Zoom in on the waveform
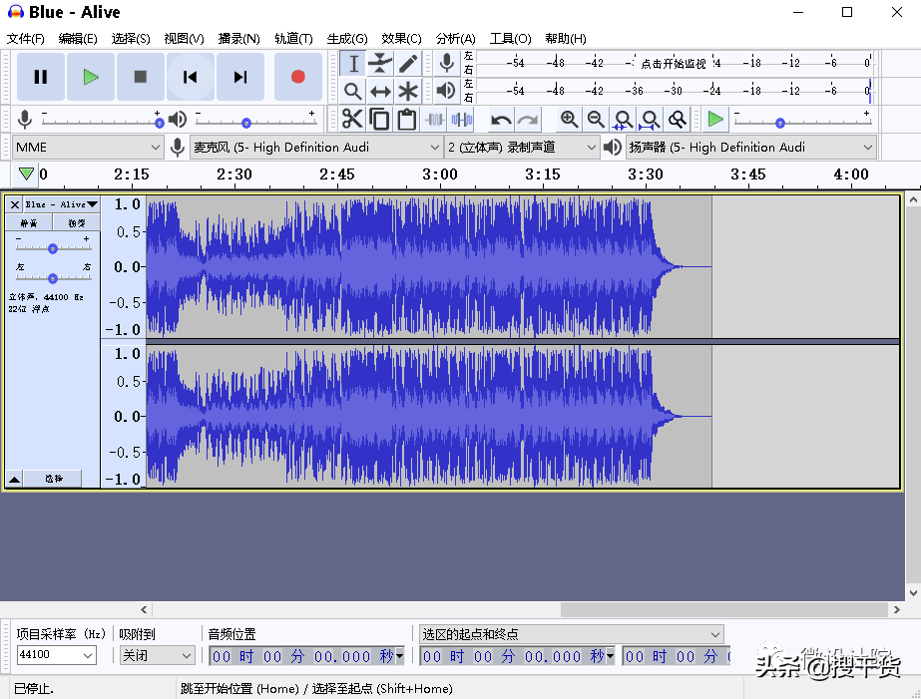Viewport: 921px width, 699px height. [569, 119]
